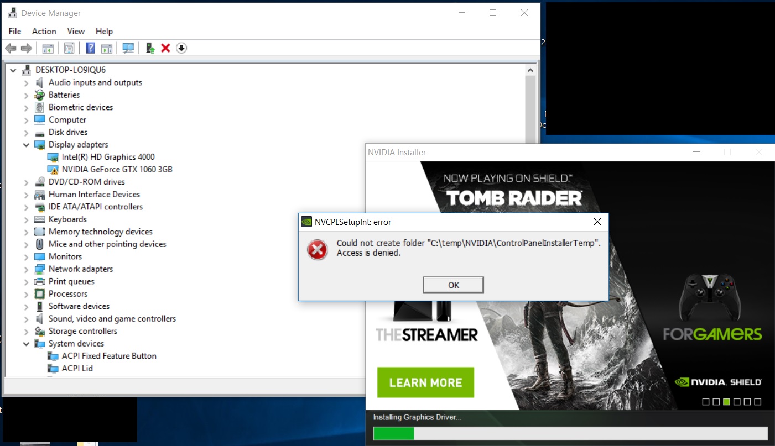Screen dimensions: 775x446
Task: Scan for hardware changes toolbar icon
Action: click(x=128, y=48)
